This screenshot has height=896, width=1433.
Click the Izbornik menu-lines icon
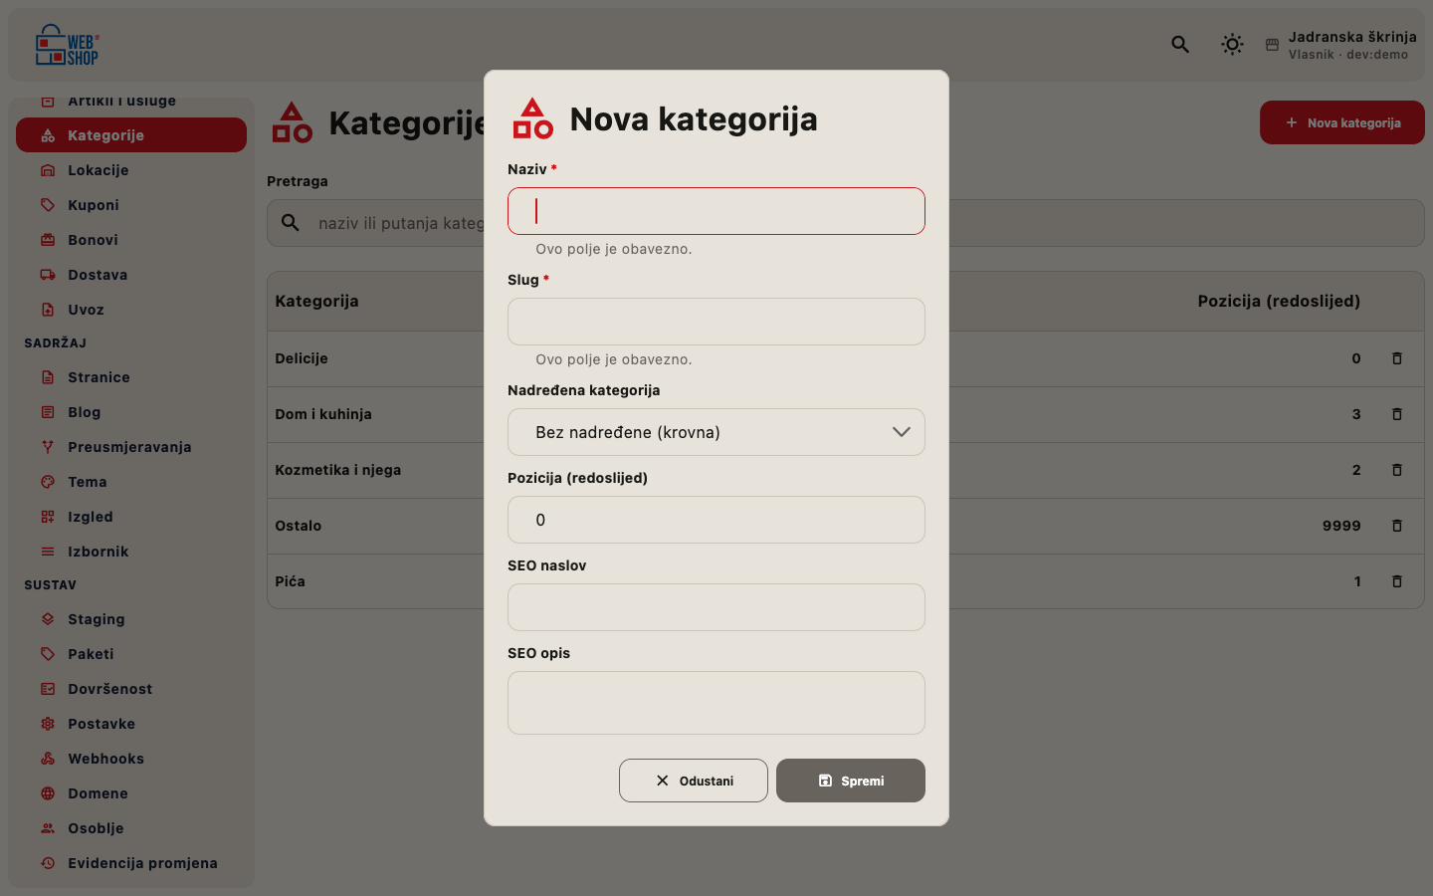click(48, 552)
